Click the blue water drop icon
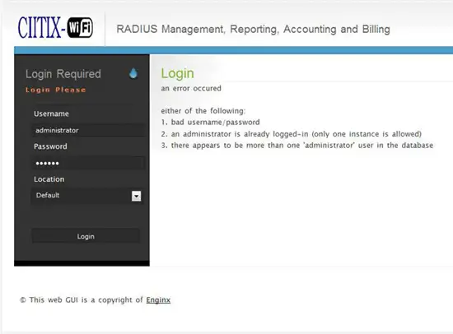The image size is (453, 334). (x=133, y=73)
